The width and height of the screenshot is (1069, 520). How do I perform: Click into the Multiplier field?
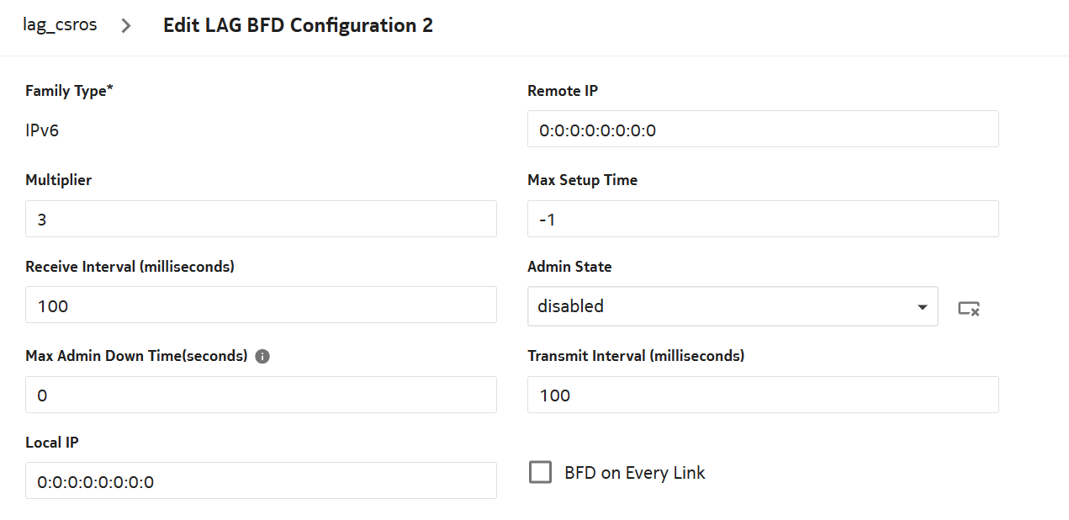coord(261,219)
